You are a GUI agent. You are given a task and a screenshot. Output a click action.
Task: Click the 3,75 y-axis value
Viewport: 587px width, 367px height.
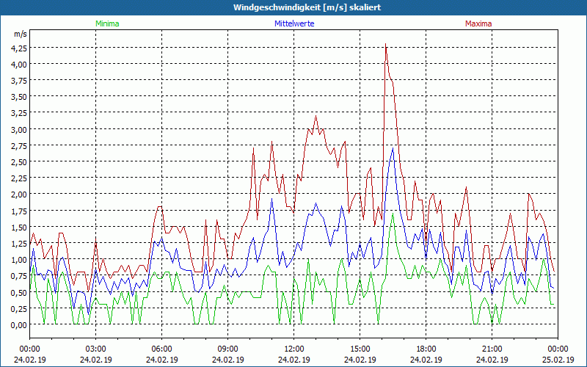(x=21, y=80)
